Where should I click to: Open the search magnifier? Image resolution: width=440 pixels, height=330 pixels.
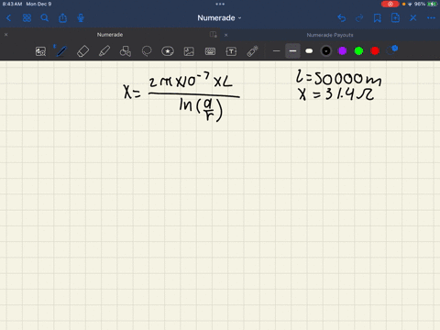[x=45, y=18]
